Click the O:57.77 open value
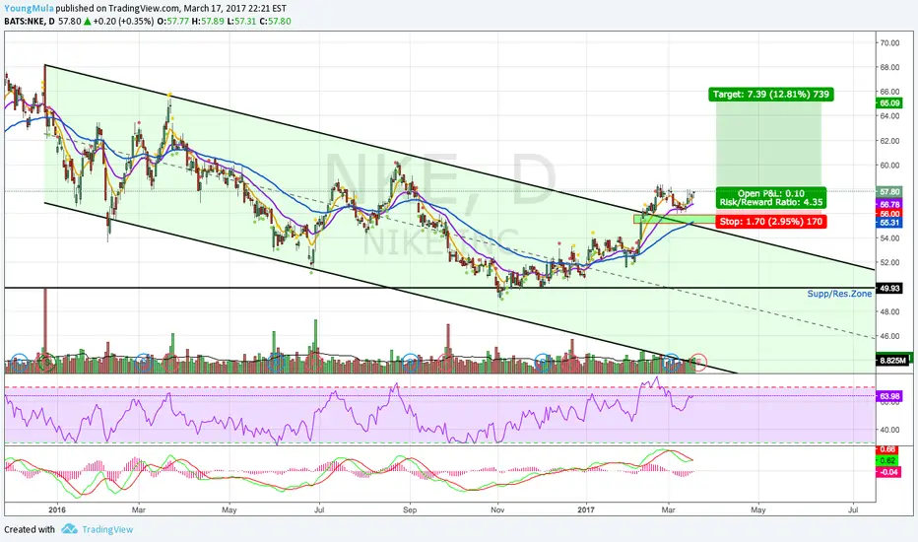 coord(172,21)
